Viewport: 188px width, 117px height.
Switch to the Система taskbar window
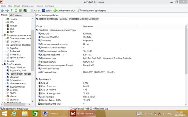(x=55, y=114)
